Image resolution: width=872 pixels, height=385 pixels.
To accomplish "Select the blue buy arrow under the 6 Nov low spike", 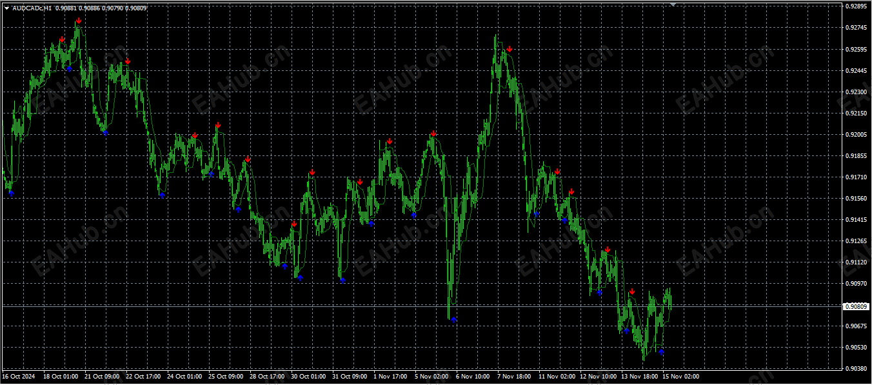I will [454, 319].
